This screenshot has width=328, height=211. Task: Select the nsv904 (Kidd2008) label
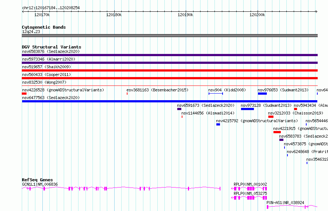(227, 90)
